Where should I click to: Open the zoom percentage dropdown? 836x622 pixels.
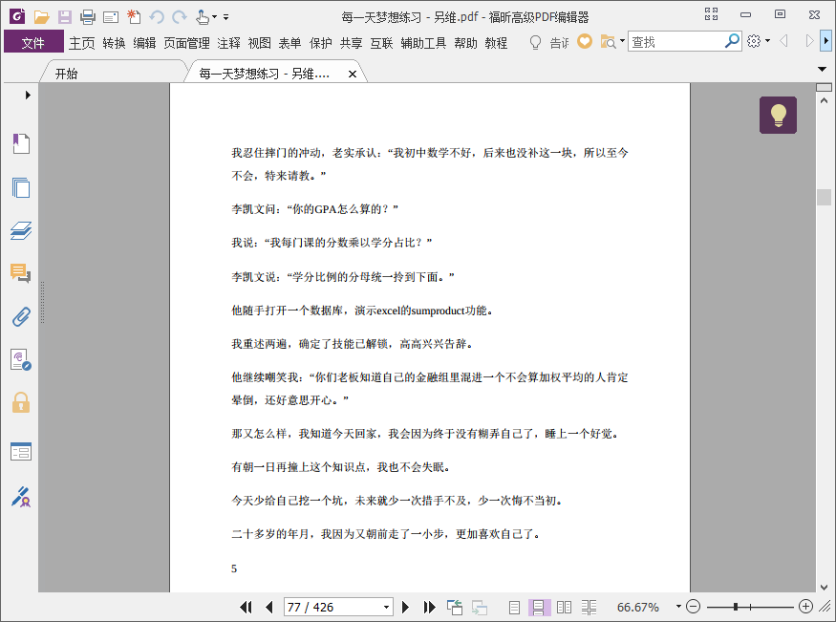[678, 607]
